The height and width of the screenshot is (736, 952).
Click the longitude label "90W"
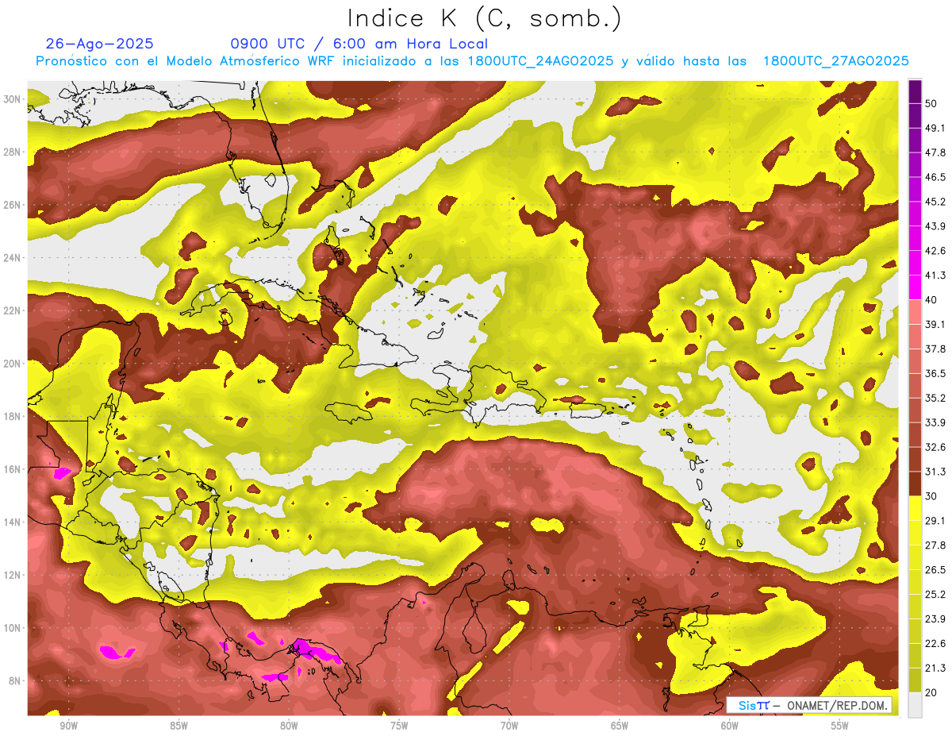coord(69,726)
